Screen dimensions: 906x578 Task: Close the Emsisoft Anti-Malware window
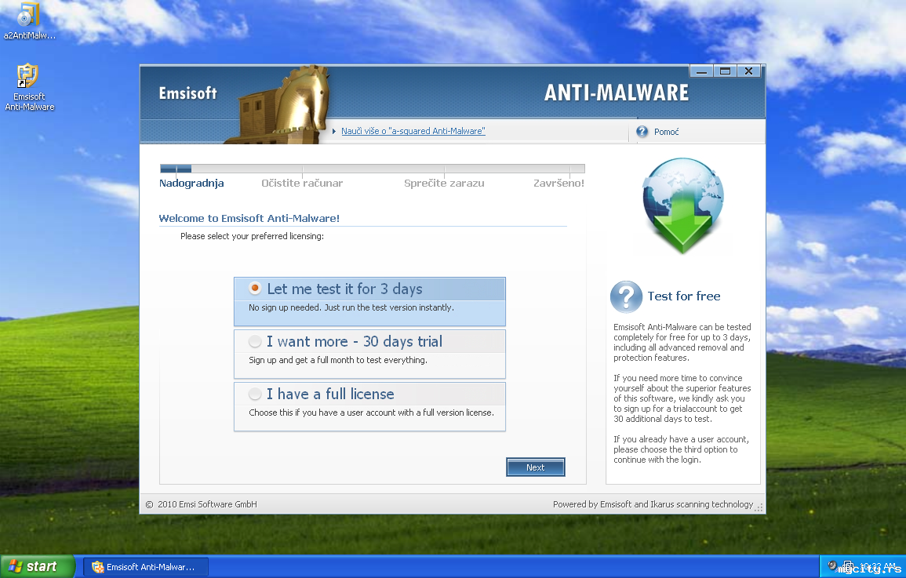pos(749,71)
